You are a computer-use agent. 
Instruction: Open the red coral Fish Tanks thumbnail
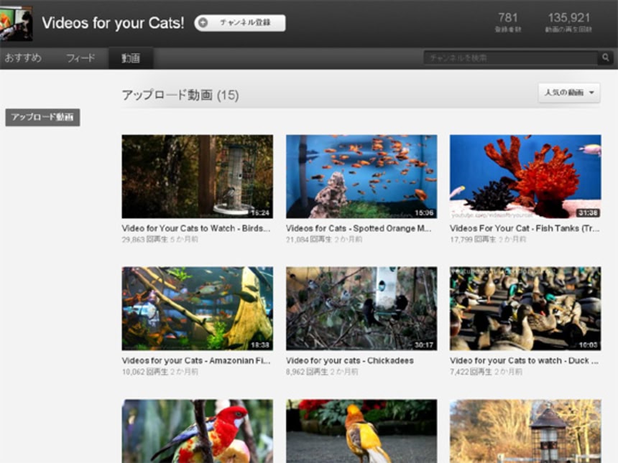[x=525, y=176]
